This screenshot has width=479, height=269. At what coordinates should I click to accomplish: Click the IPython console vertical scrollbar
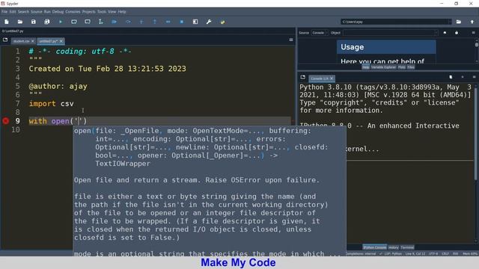tap(476, 163)
